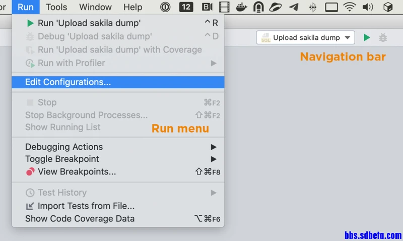403x241 pixels.
Task: Click green Run button in navigation bar
Action: [x=367, y=37]
